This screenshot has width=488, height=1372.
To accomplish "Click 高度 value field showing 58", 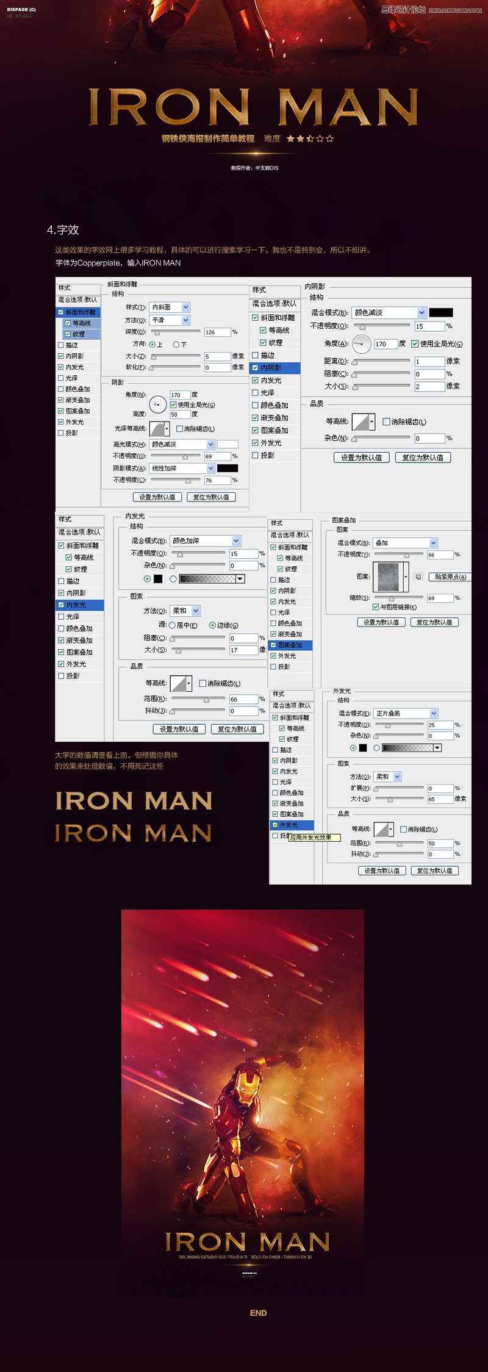I will coord(180,414).
